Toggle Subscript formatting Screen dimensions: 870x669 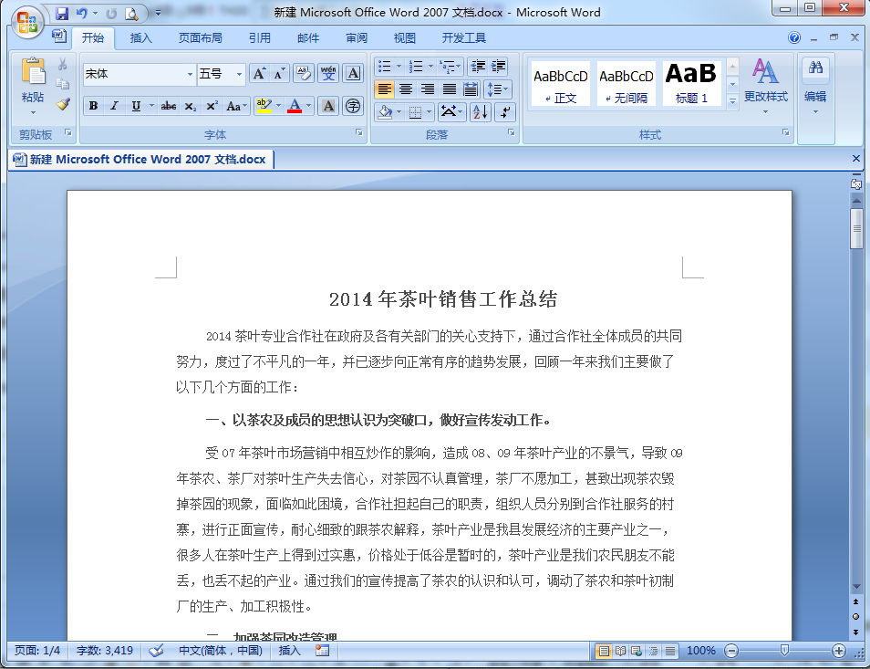tap(191, 106)
